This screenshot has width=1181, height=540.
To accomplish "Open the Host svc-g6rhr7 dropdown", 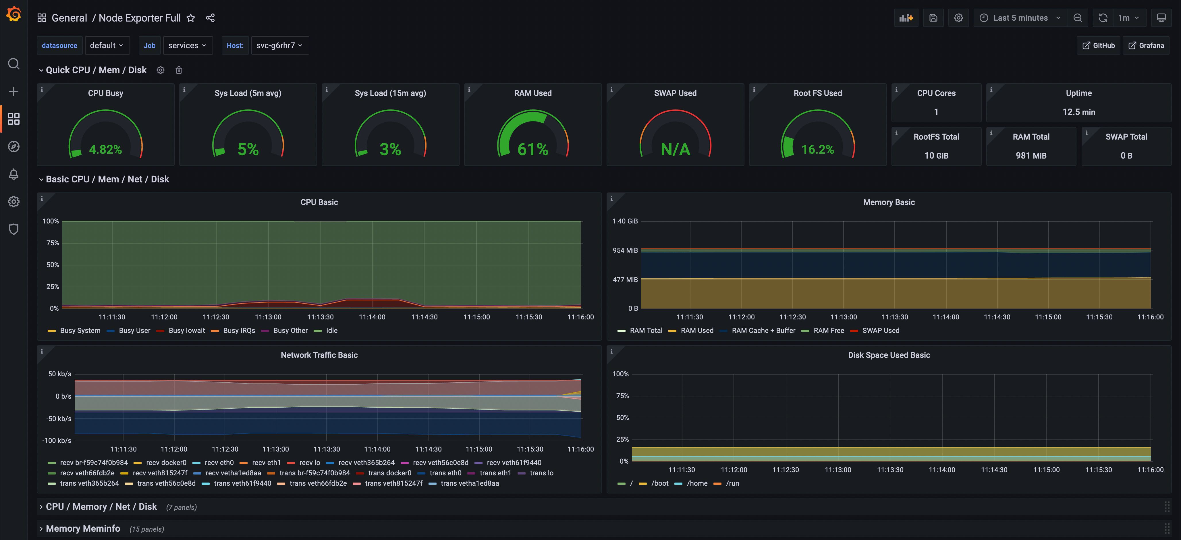I will click(279, 45).
